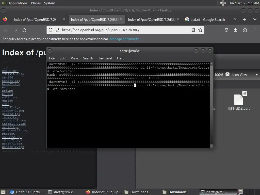Open a new Firefox tab
Screen dimensions: 260x195
pos(245,19)
